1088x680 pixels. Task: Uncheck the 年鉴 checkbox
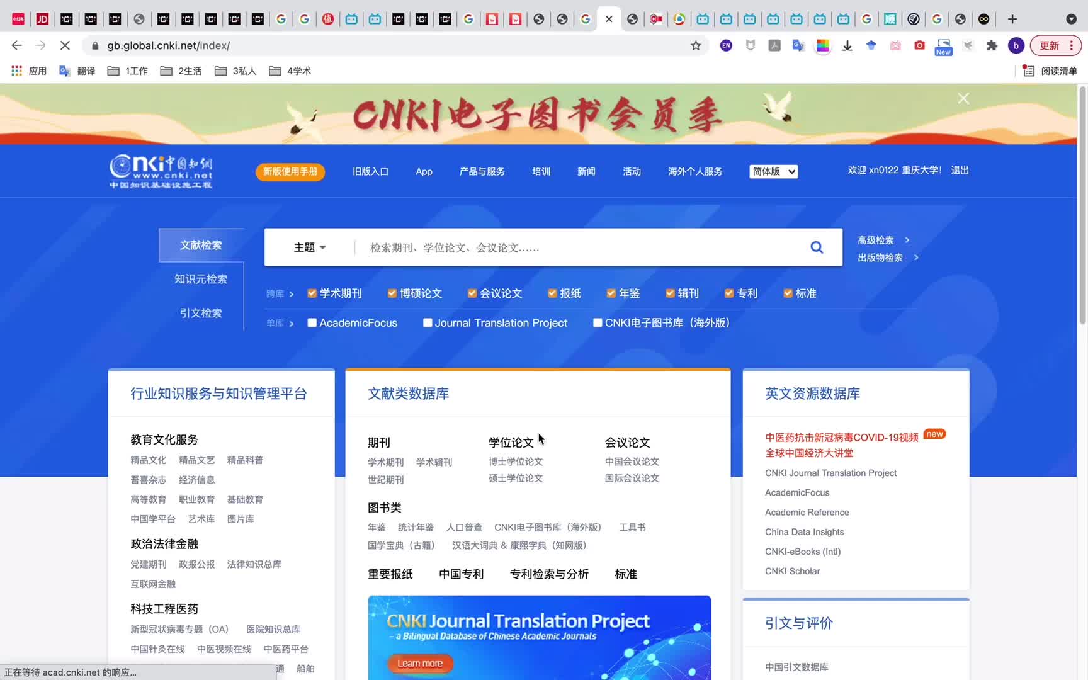coord(611,293)
